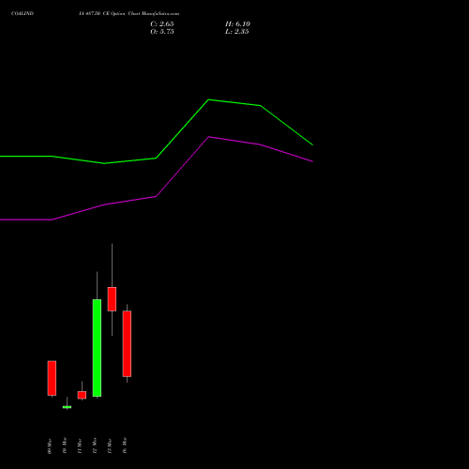Click the COALIND symbol label
Viewport: 469px width, 469px height.
point(23,14)
